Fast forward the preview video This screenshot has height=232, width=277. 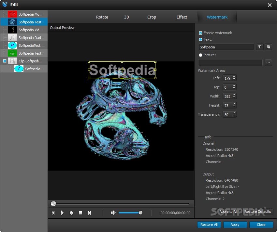(x=71, y=213)
